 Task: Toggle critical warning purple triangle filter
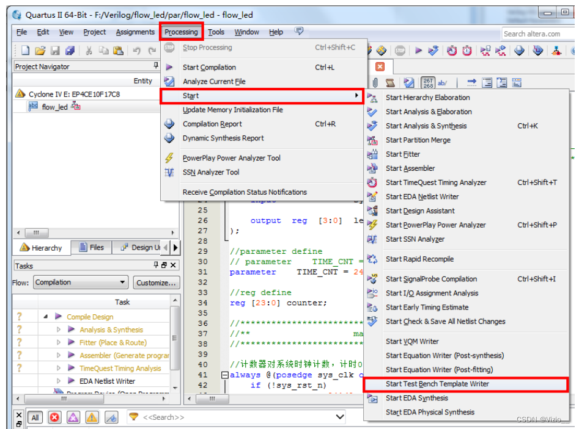[x=73, y=417]
